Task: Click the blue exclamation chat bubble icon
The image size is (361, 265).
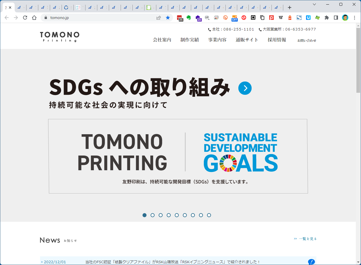Action: [x=311, y=262]
